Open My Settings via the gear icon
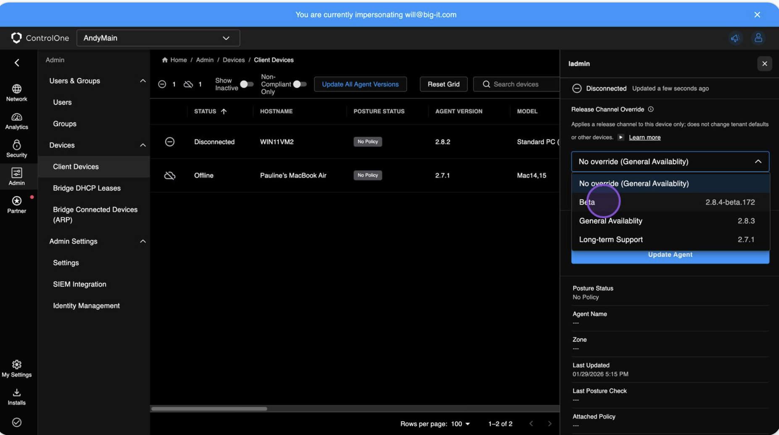This screenshot has width=779, height=435. [17, 364]
